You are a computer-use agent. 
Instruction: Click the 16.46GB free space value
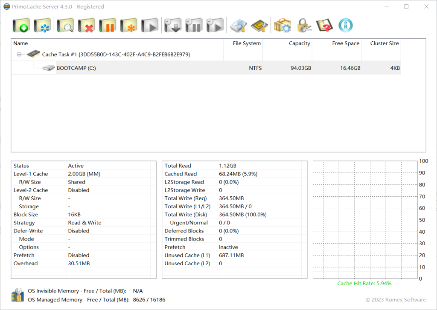(x=350, y=68)
